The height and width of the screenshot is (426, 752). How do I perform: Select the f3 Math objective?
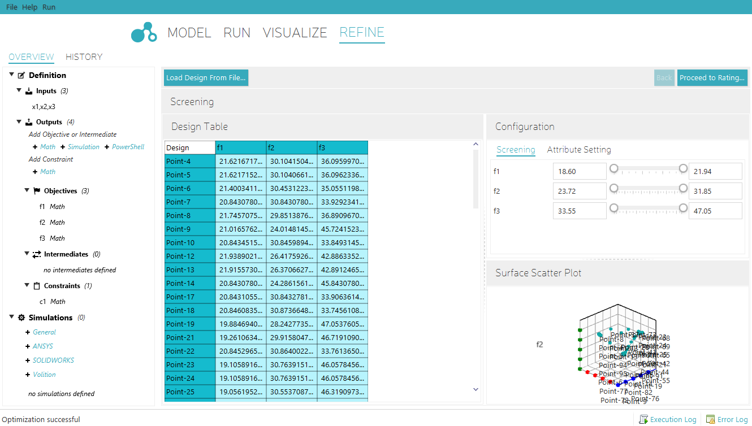pos(52,238)
